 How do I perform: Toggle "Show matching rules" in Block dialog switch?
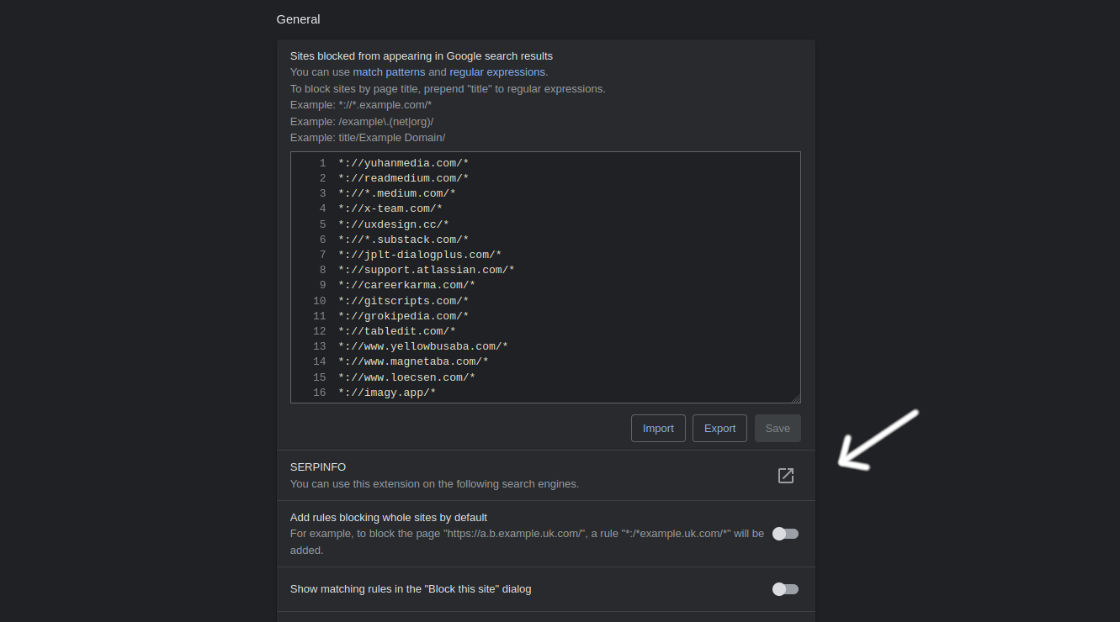(785, 589)
